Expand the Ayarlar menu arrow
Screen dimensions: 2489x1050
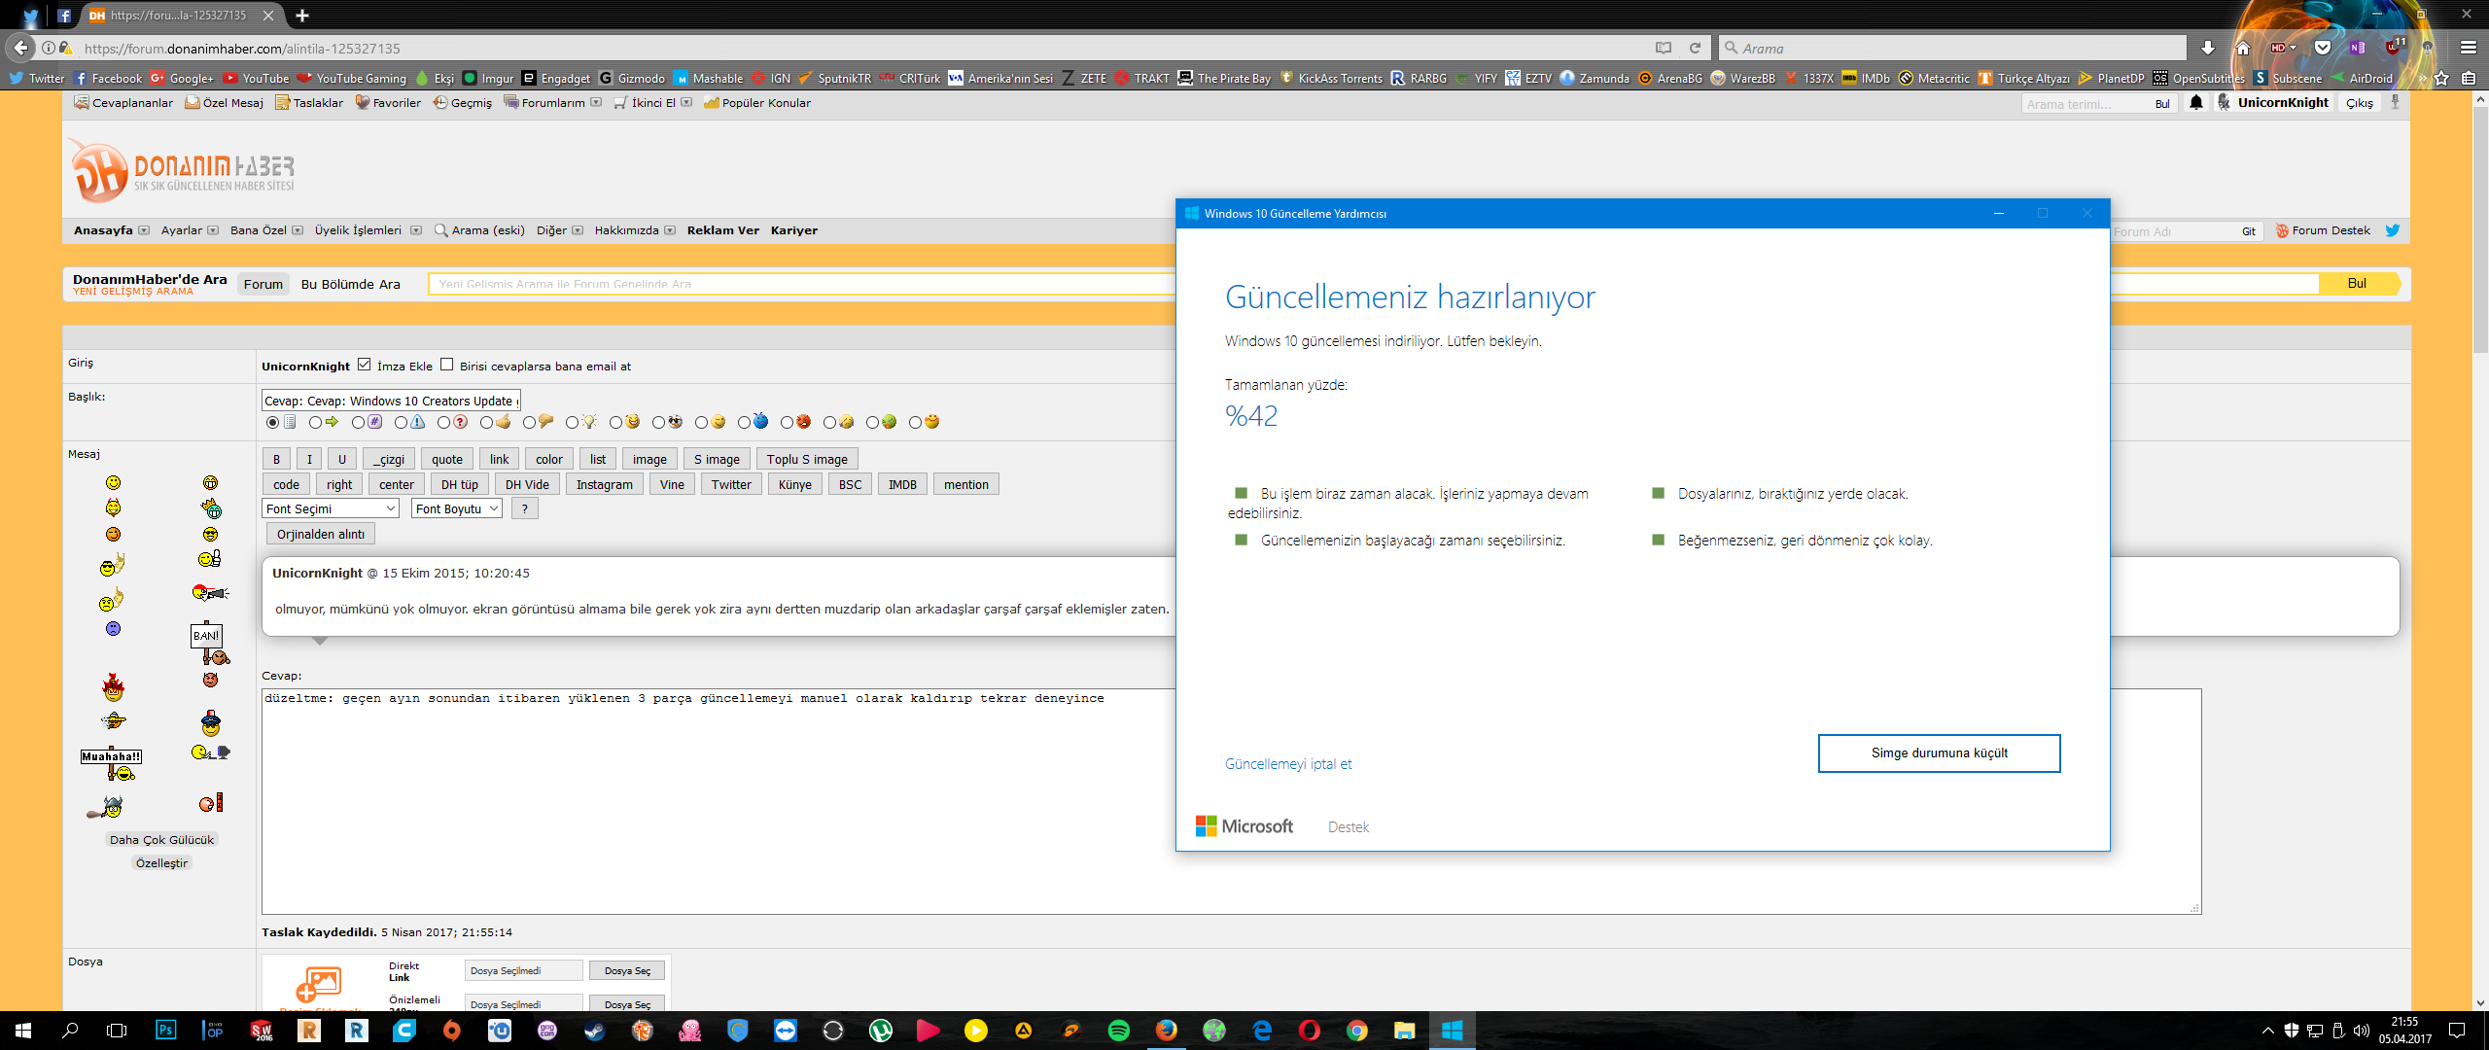pos(213,230)
